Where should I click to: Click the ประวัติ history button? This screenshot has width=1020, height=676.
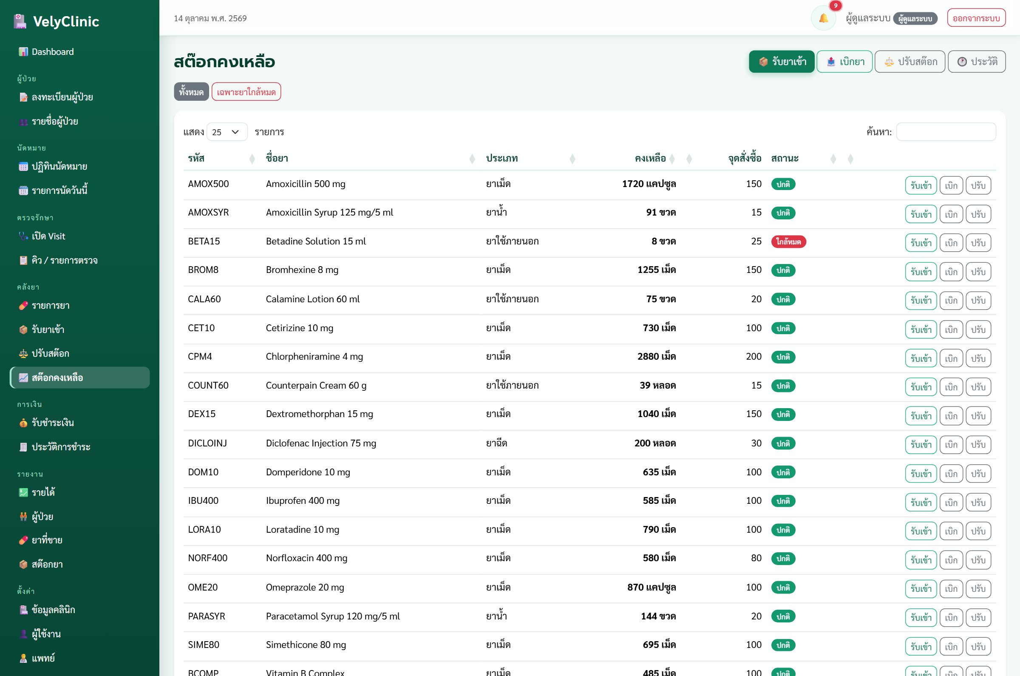[977, 62]
